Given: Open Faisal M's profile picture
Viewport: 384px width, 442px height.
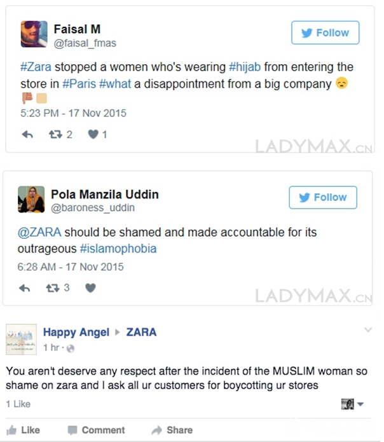Looking at the screenshot, I should click(x=34, y=34).
